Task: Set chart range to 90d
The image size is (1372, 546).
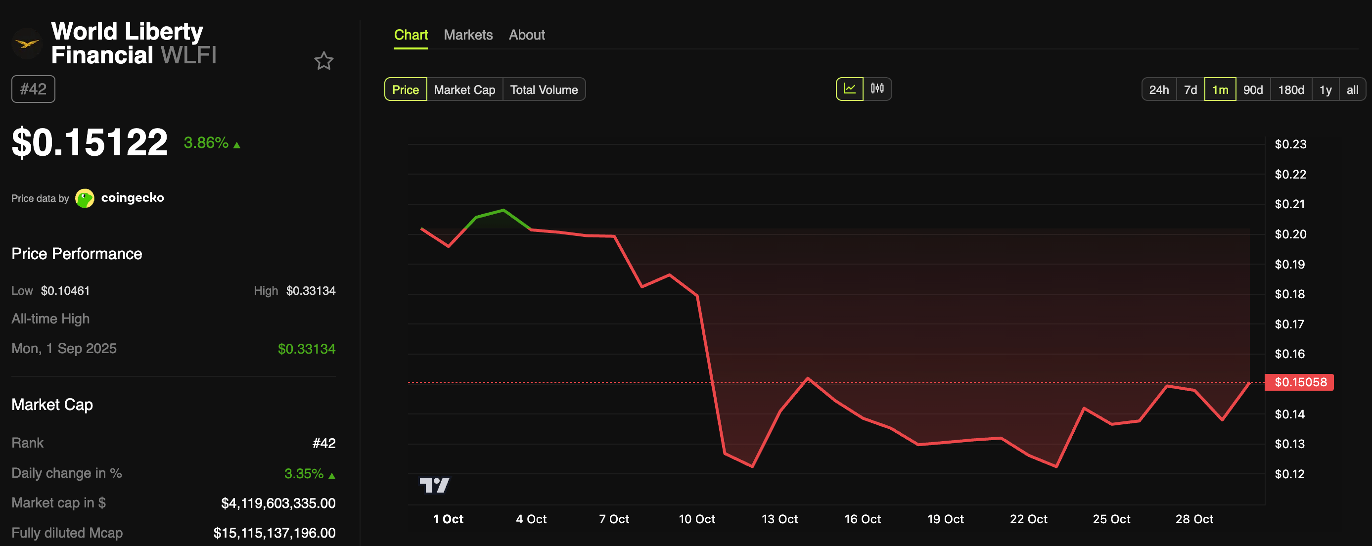Action: pos(1252,90)
